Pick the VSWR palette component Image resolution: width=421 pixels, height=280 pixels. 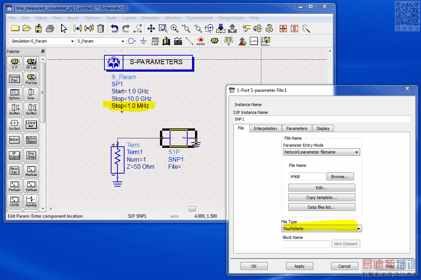[14, 201]
